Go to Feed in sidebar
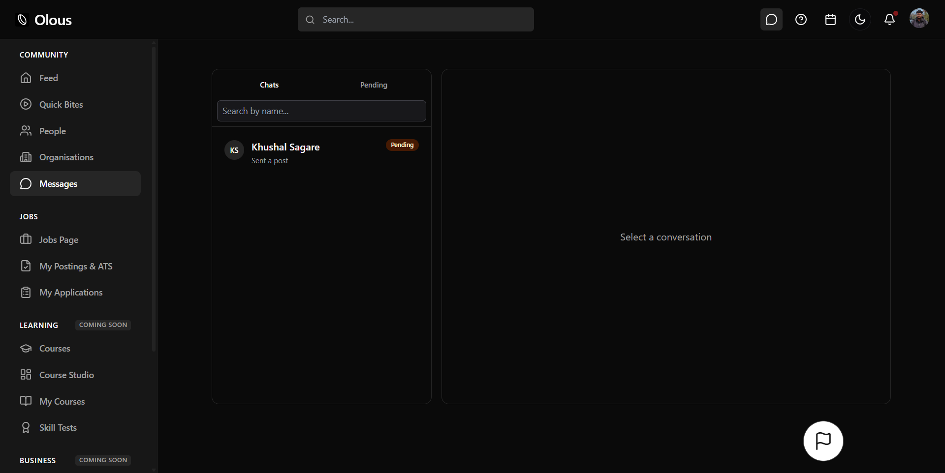The image size is (945, 473). [x=75, y=78]
